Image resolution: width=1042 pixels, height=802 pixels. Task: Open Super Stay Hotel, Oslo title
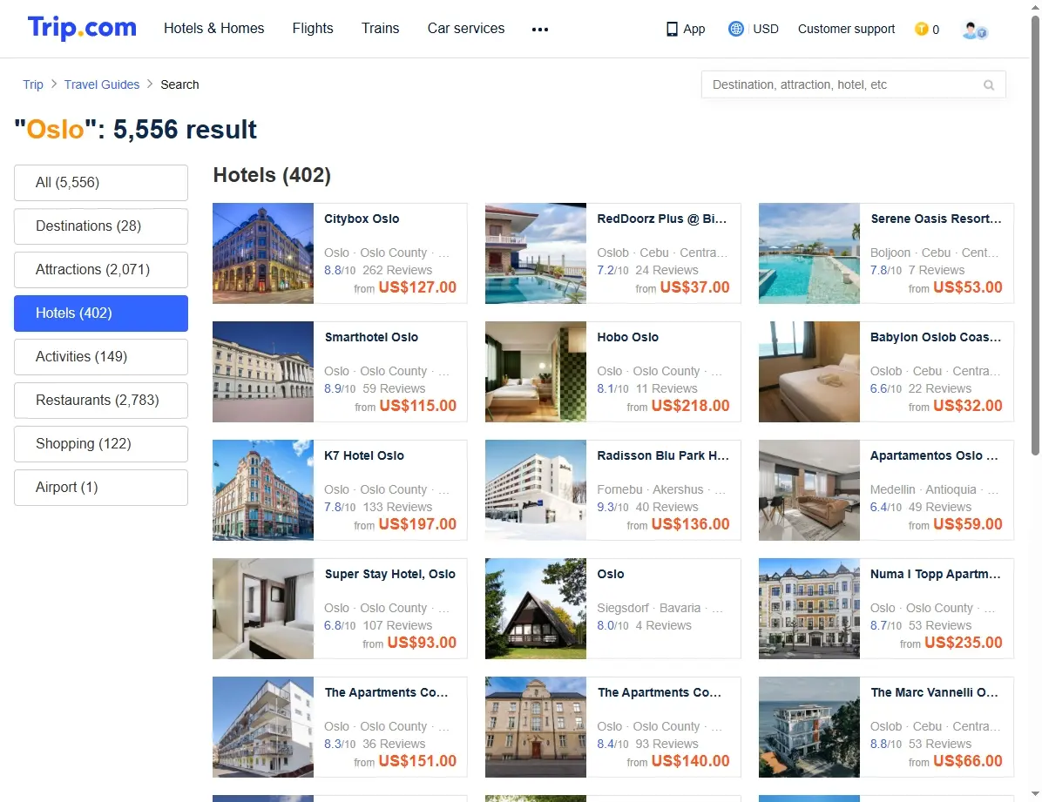click(x=390, y=574)
